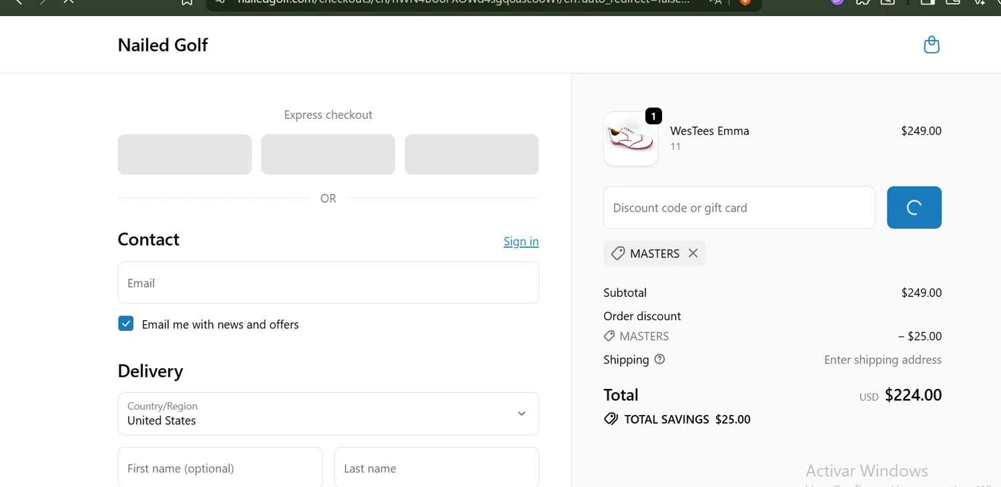Click the First name (optional) field
This screenshot has height=487, width=1001.
click(x=220, y=468)
